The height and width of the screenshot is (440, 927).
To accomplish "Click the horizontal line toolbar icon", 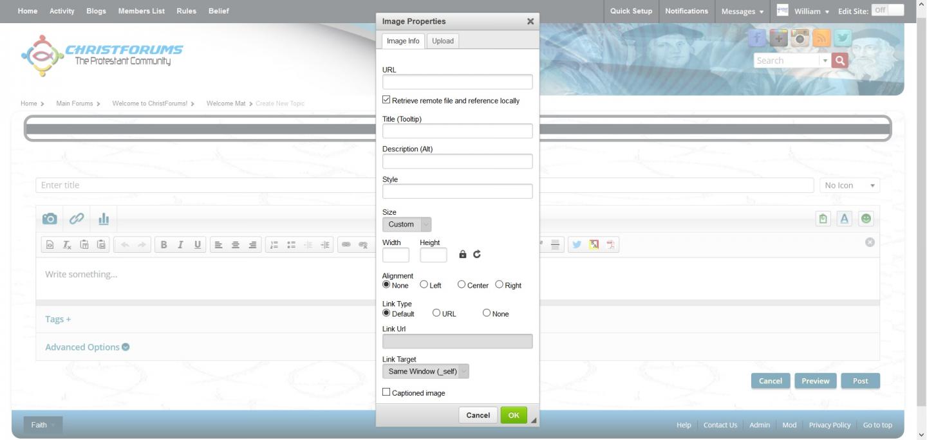I will click(555, 244).
